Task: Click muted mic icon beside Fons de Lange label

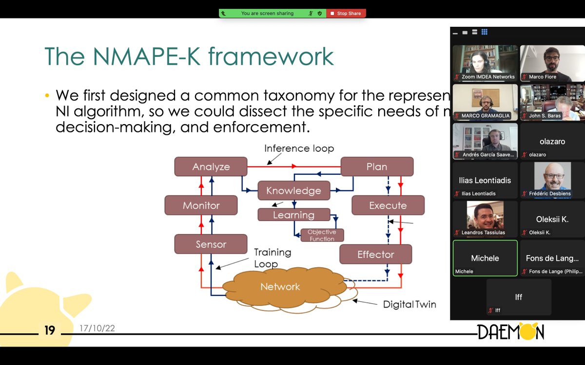Action: (525, 272)
